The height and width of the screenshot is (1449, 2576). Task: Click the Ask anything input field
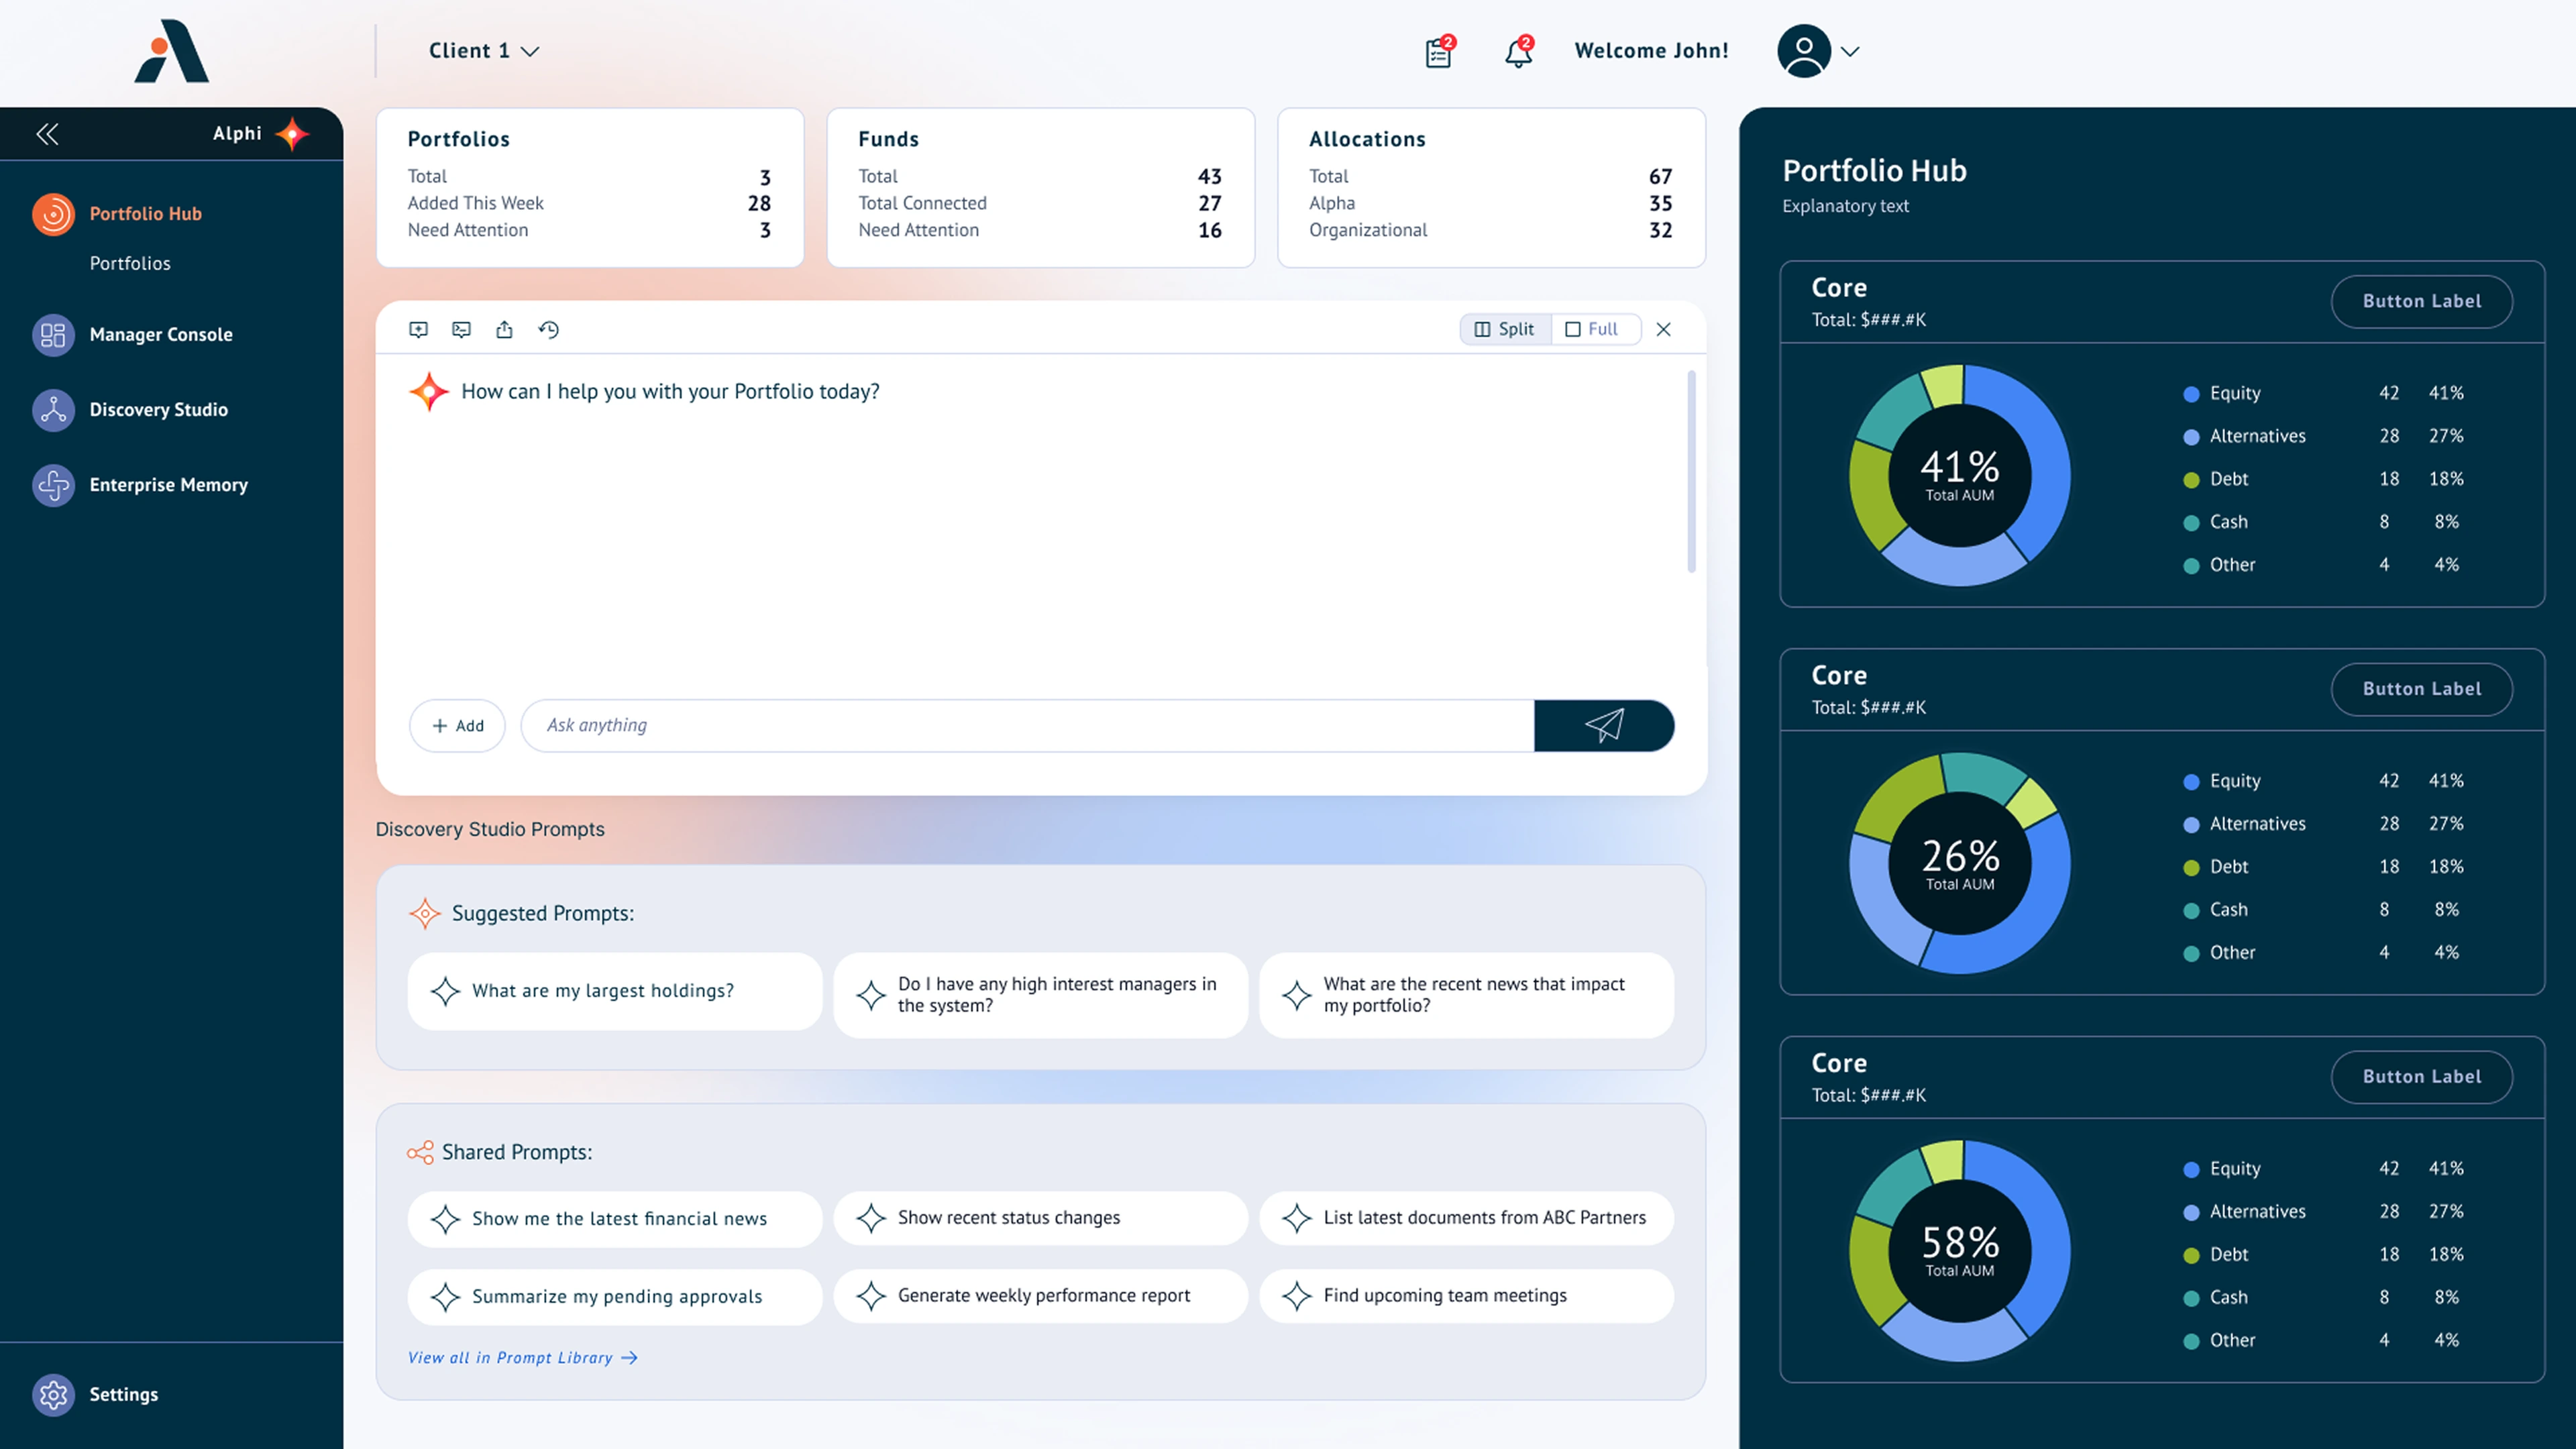(1027, 725)
